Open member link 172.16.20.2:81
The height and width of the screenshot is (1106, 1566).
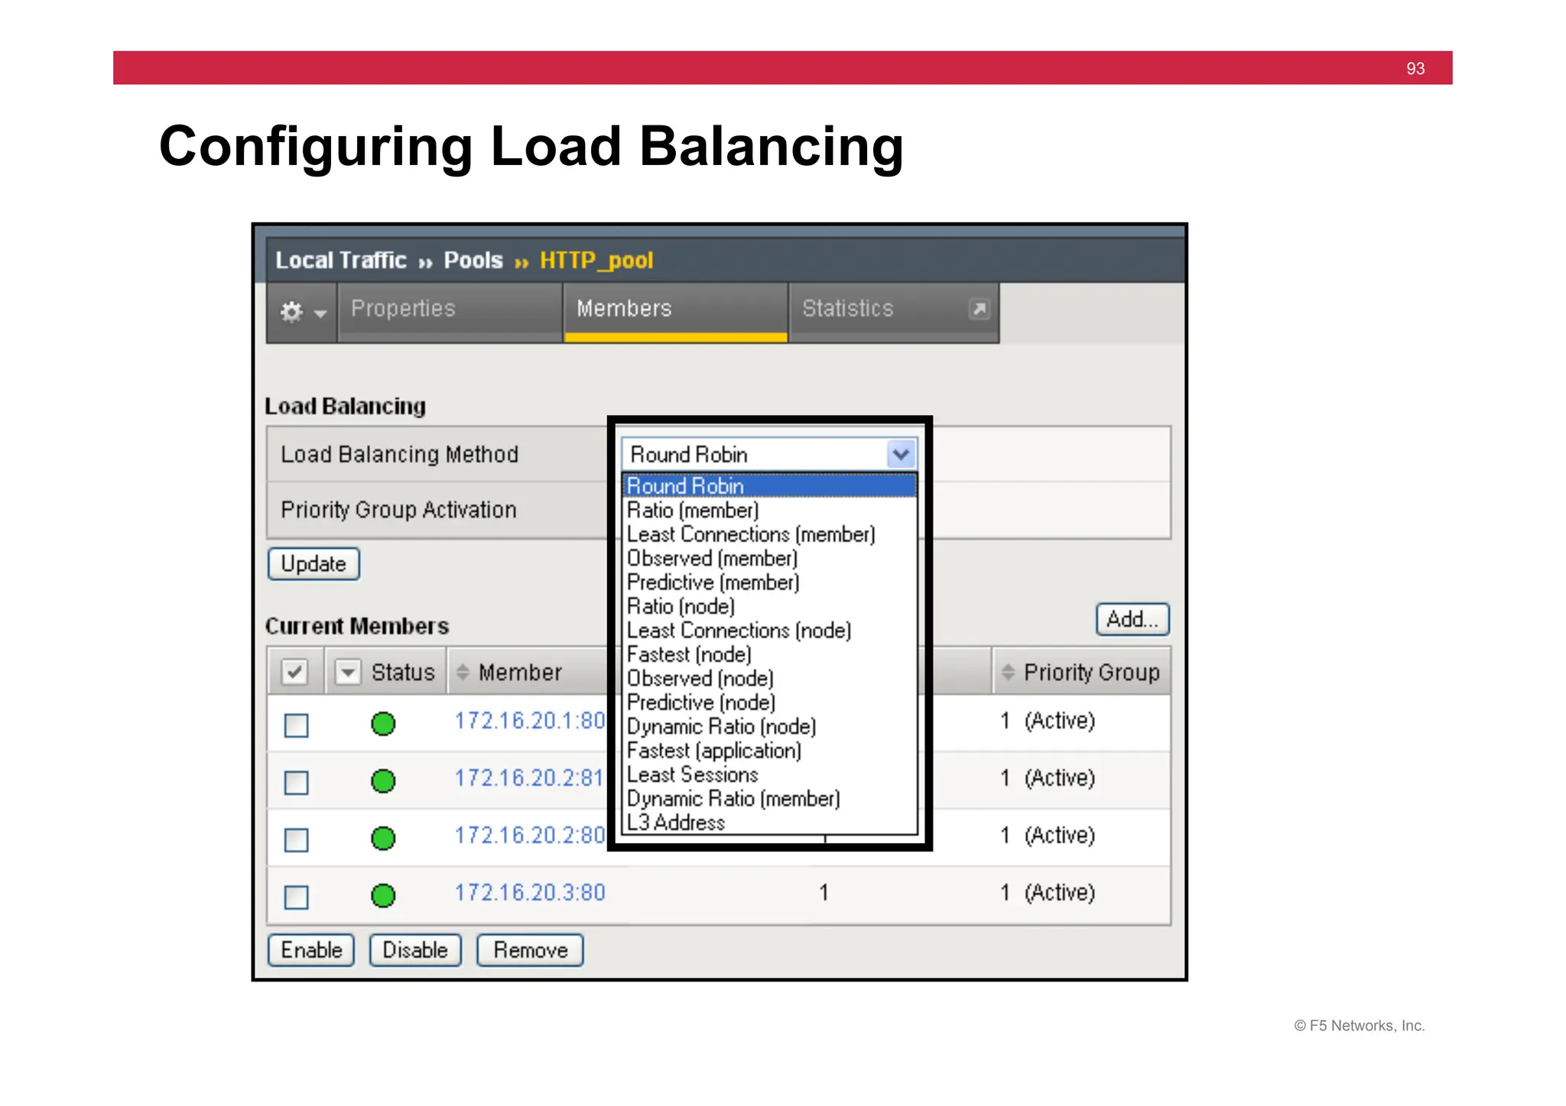coord(529,778)
